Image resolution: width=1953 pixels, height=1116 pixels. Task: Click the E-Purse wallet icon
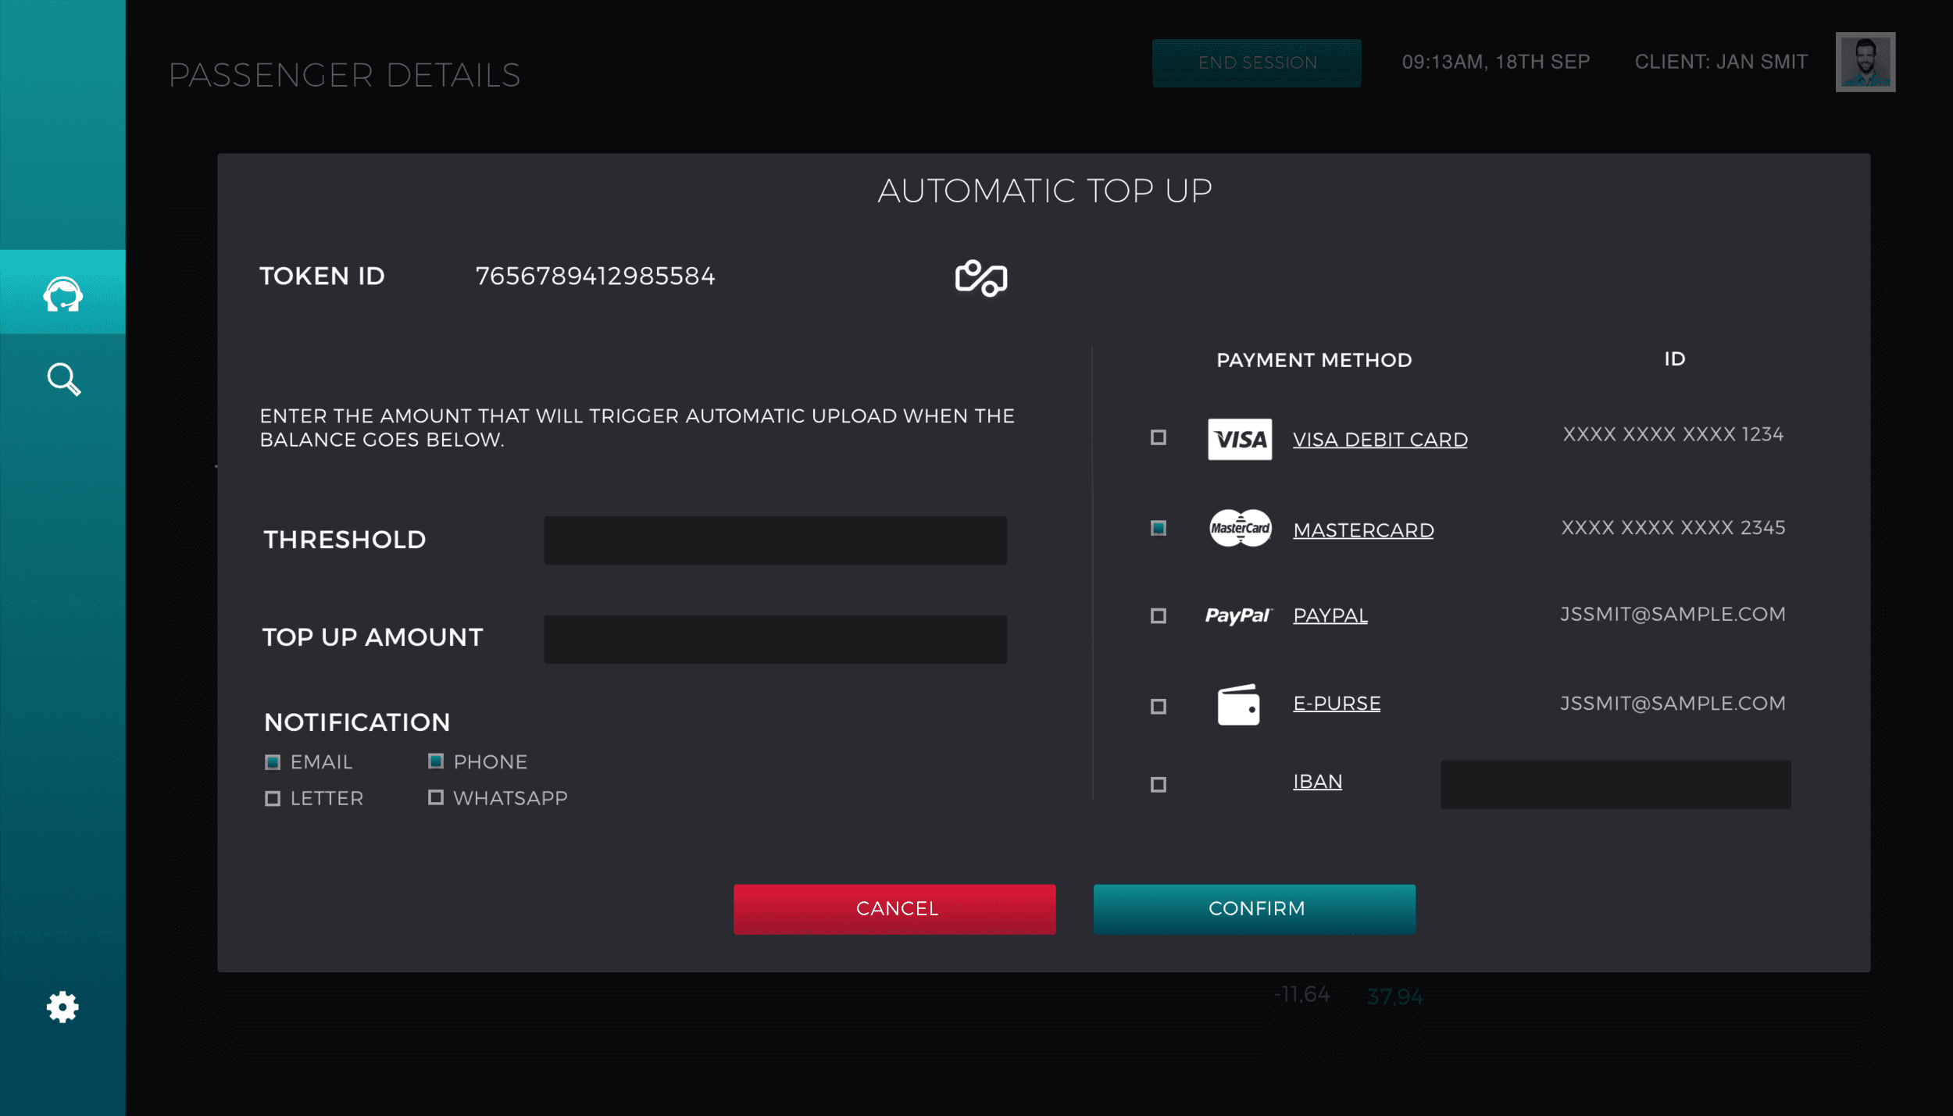click(x=1238, y=704)
